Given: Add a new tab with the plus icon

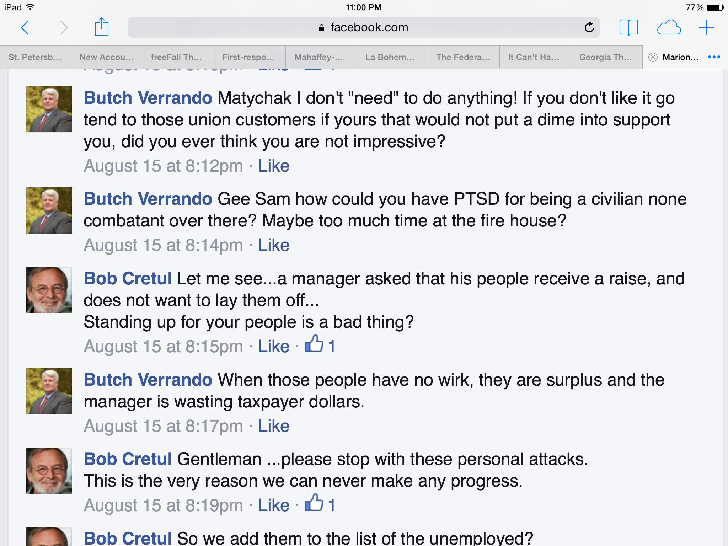Looking at the screenshot, I should tap(706, 27).
